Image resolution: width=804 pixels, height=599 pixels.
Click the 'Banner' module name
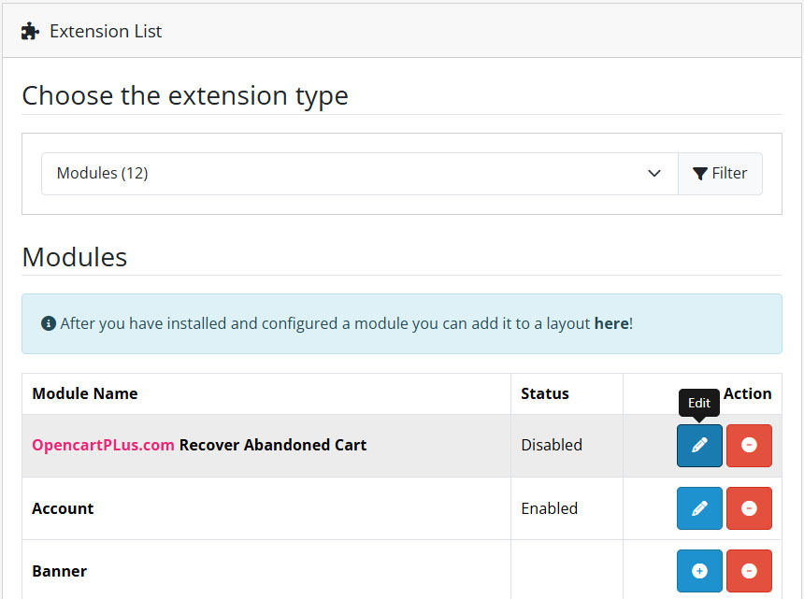coord(60,571)
